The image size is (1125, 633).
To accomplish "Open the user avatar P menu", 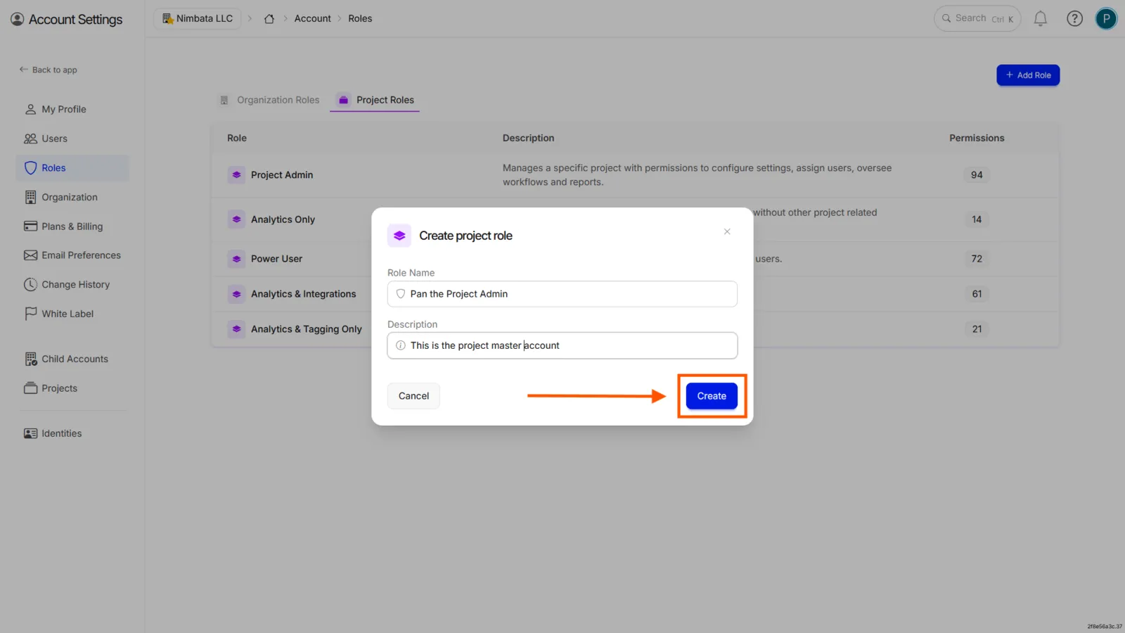I will (1106, 19).
